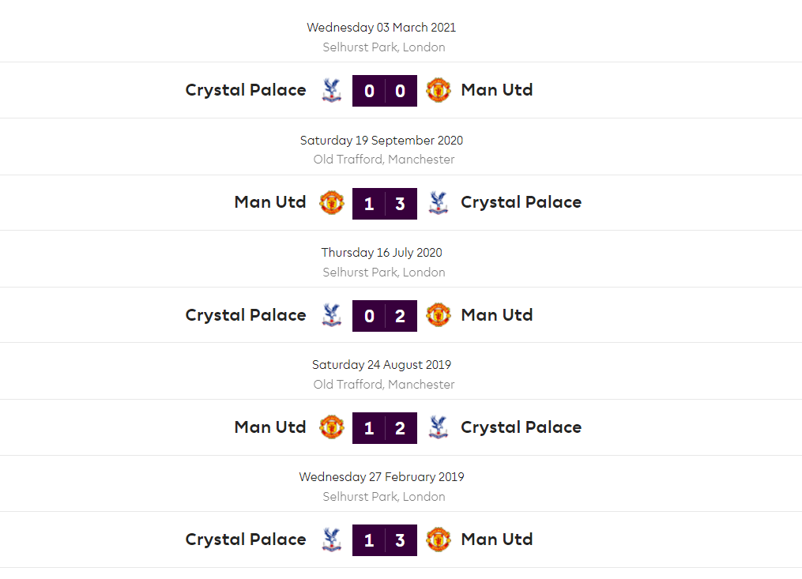
Task: Select Crystal Palace team name in March 2021 fixture
Action: (x=246, y=90)
